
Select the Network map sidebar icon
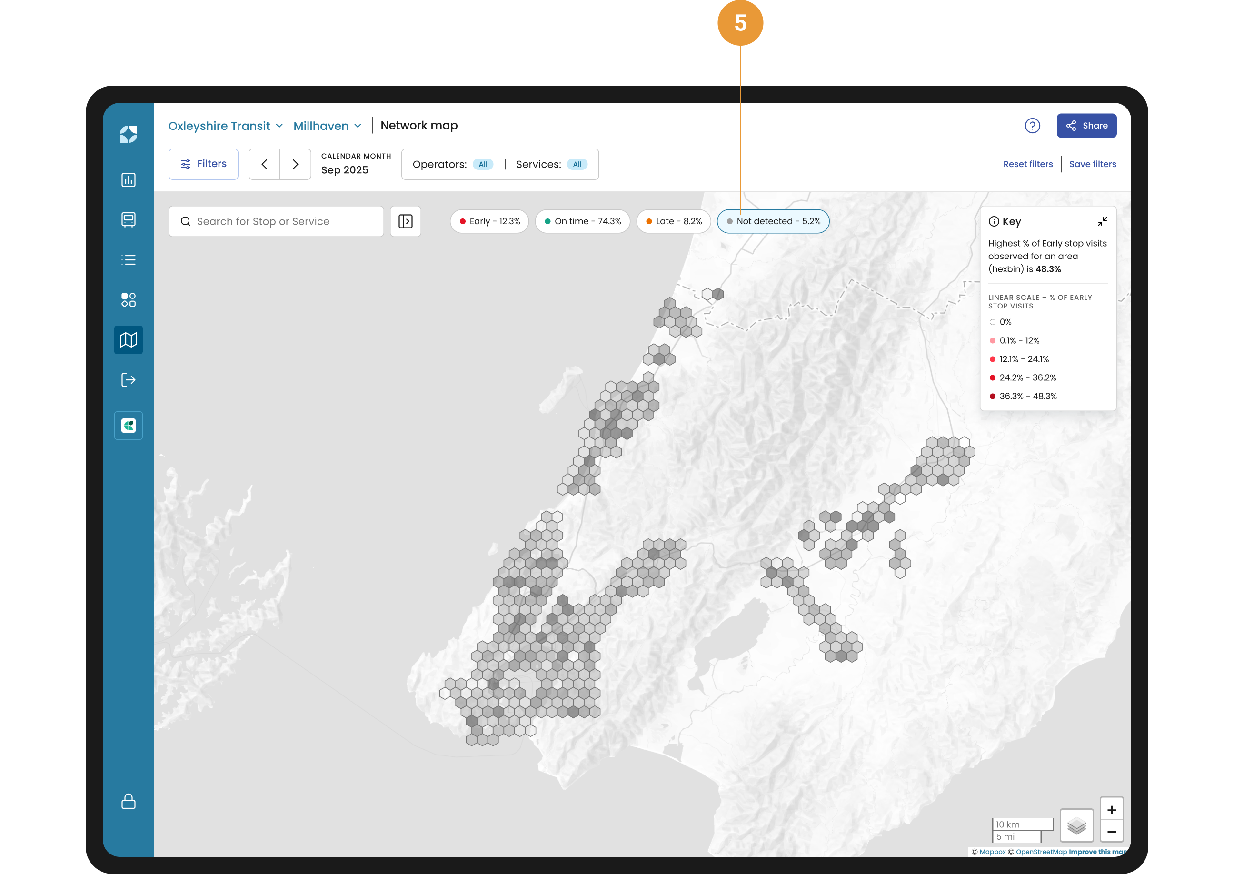click(128, 339)
